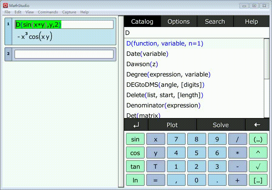Click the catalog filter field showing D
Viewport: 272px width, 190px height.
pos(196,32)
